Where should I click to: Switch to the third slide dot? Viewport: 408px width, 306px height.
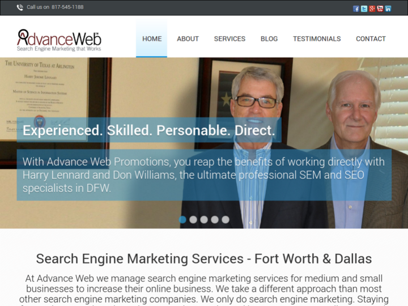coord(204,220)
